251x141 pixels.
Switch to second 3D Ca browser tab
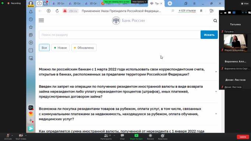click(x=75, y=3)
